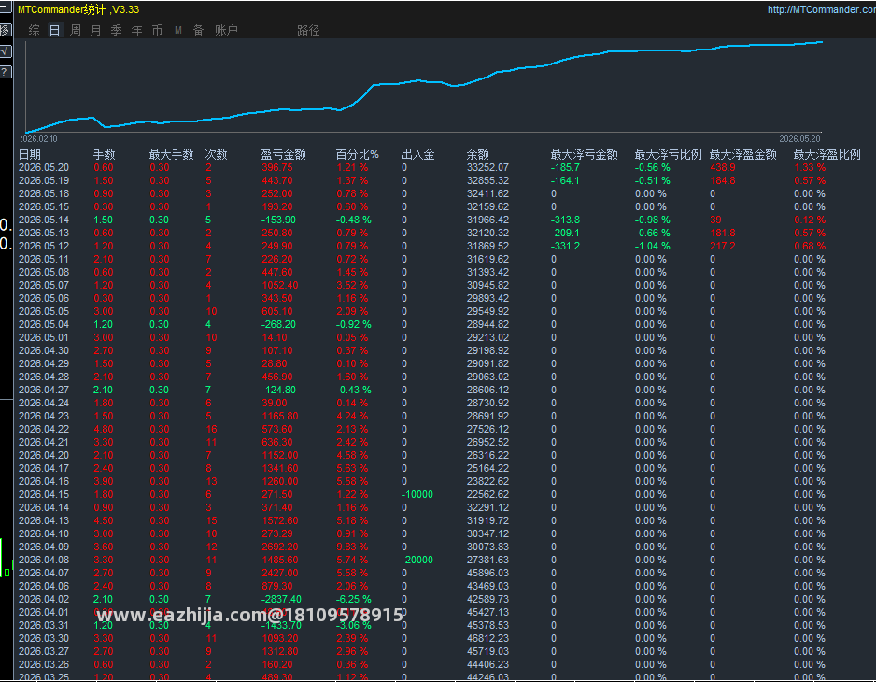Viewport: 876px width, 682px height.
Task: Click chart end date label 2026.05.20
Action: click(x=799, y=138)
